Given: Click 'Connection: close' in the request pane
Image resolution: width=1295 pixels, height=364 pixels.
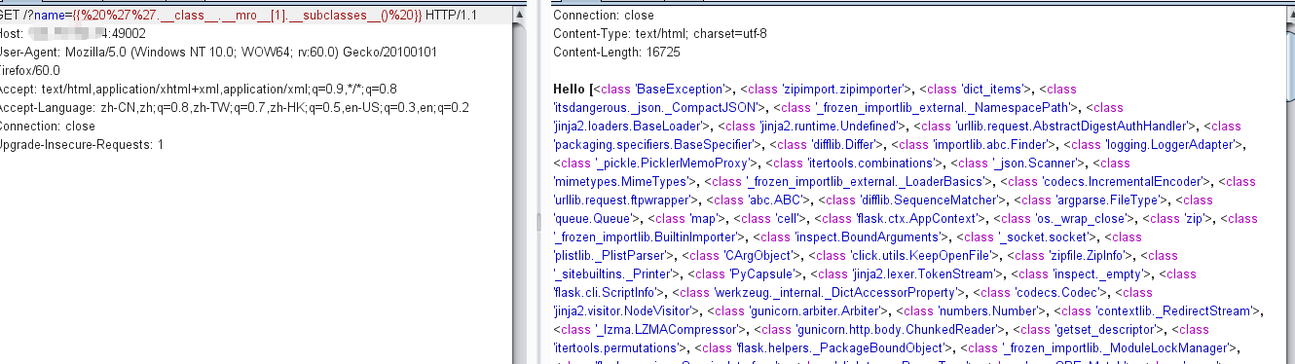Looking at the screenshot, I should pos(48,126).
